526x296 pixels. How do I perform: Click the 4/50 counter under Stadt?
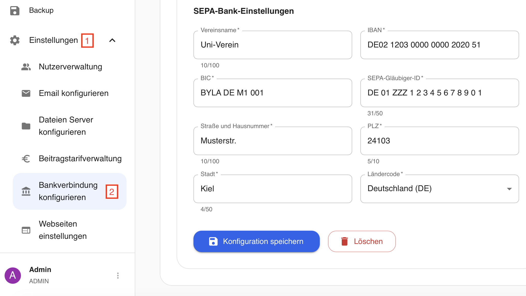(206, 209)
